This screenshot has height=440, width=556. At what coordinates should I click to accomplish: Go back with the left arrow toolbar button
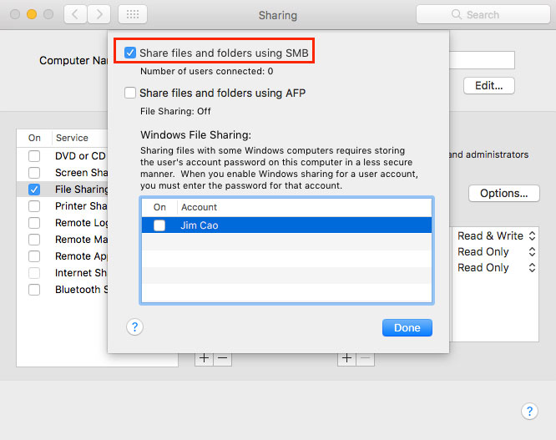click(x=75, y=14)
